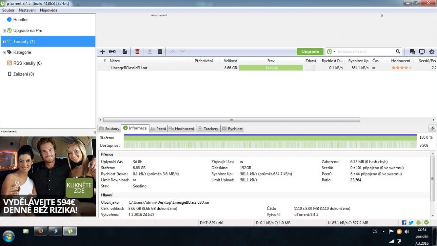Click the taskbar volume speaker icon

click(x=407, y=232)
